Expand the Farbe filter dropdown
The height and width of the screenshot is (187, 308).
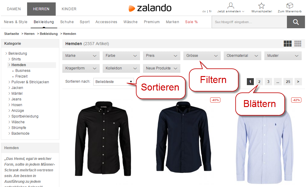[121, 56]
